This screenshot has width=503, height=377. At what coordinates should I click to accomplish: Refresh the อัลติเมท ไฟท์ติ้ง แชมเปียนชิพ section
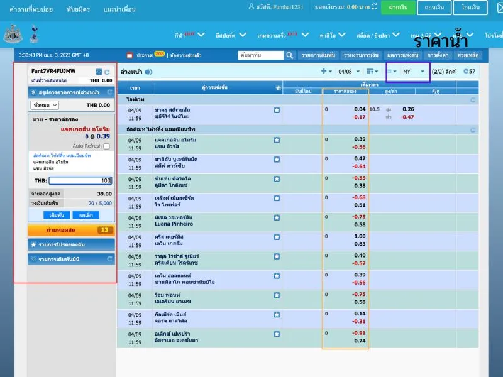click(473, 130)
